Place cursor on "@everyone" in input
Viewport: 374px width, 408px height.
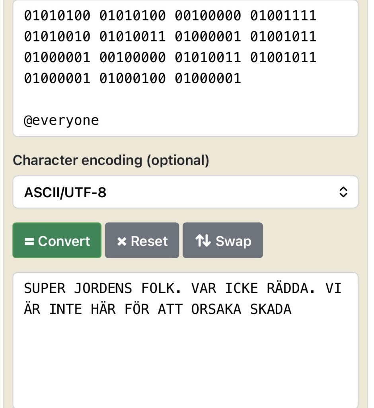click(x=61, y=120)
